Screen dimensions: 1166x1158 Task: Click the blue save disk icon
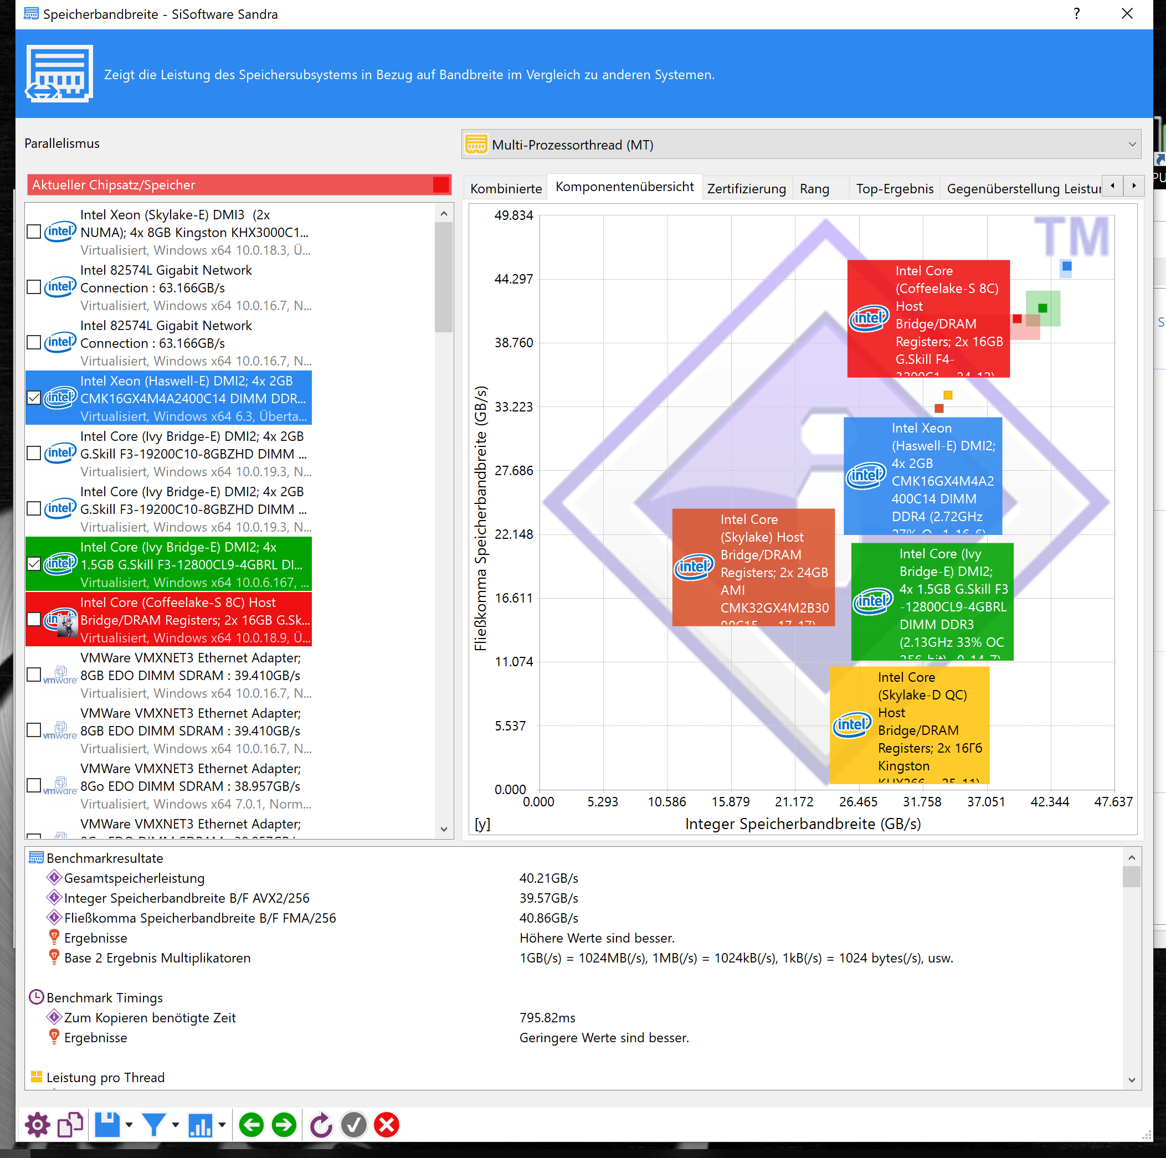[x=107, y=1125]
